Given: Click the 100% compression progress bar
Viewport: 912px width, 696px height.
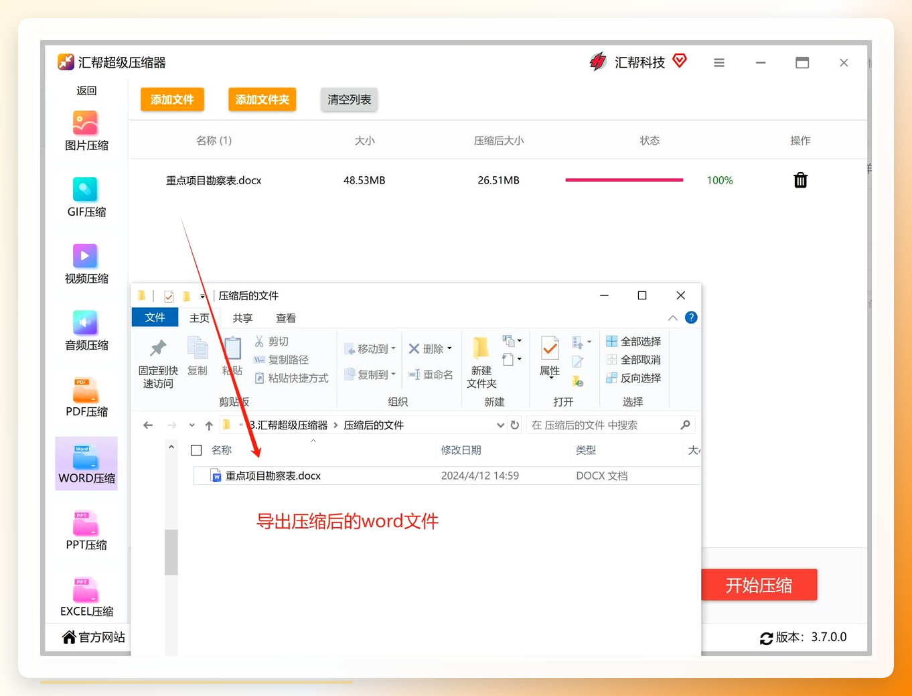Looking at the screenshot, I should 624,180.
